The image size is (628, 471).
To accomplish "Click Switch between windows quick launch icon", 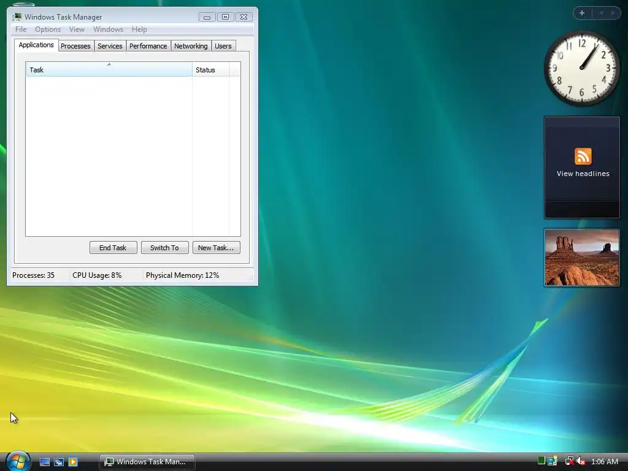I will tap(59, 462).
